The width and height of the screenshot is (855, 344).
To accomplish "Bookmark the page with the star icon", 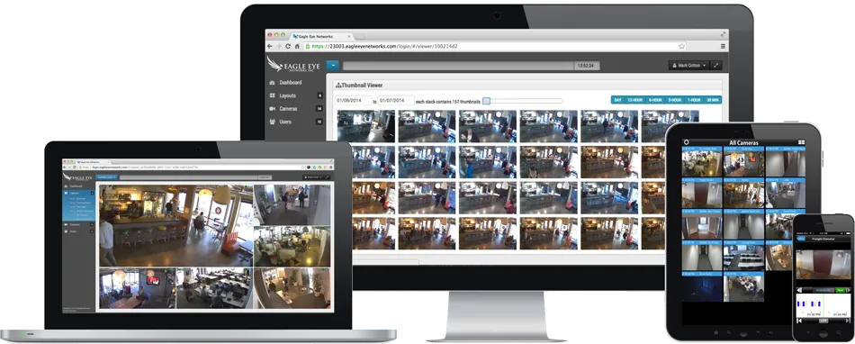I will pos(681,46).
